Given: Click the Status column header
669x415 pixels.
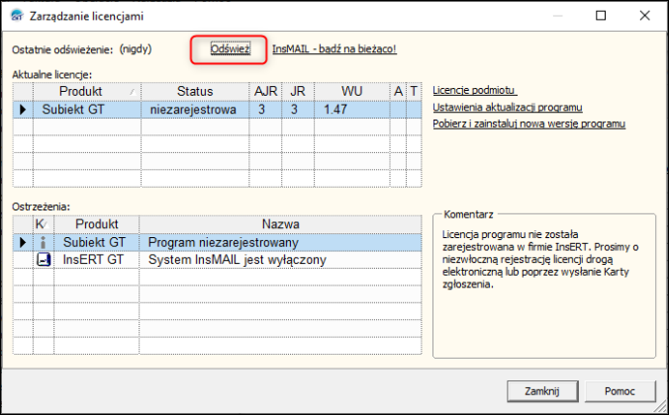Looking at the screenshot, I should click(x=195, y=92).
